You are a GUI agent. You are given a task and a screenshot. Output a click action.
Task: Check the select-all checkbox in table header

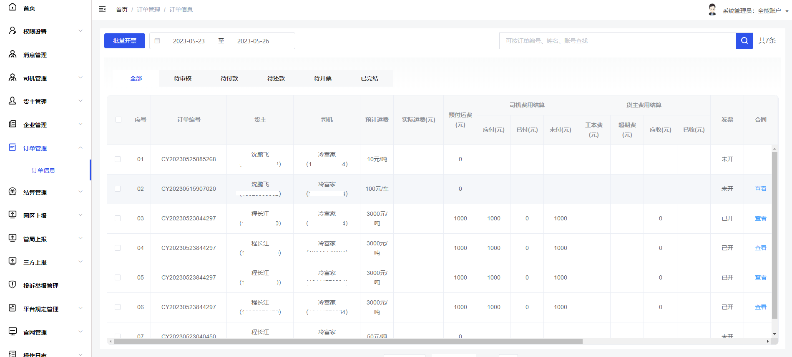coord(118,120)
